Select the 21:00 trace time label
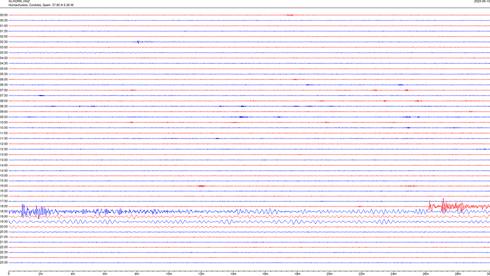 4,237
